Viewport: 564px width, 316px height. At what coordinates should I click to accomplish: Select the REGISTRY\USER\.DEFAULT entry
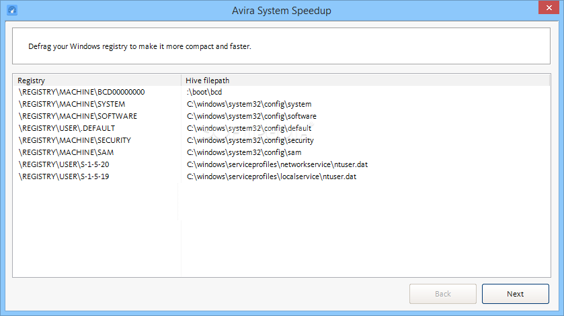click(x=67, y=128)
